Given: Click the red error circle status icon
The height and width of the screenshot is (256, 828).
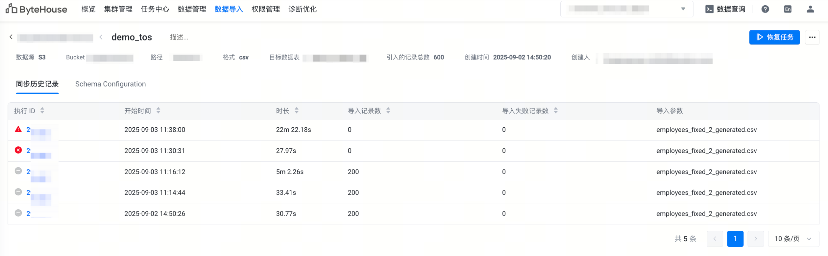Looking at the screenshot, I should click(x=18, y=150).
